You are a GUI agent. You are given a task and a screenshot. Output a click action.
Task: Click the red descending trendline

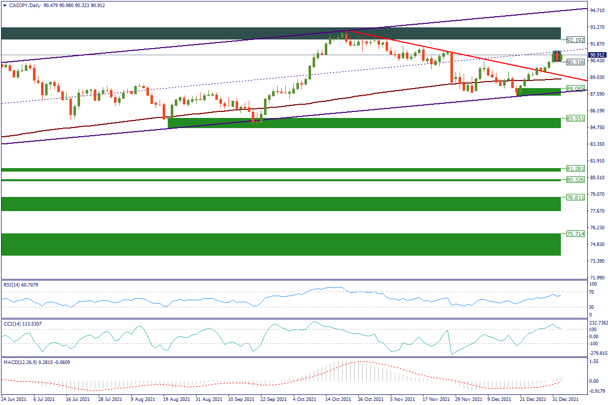pos(456,54)
